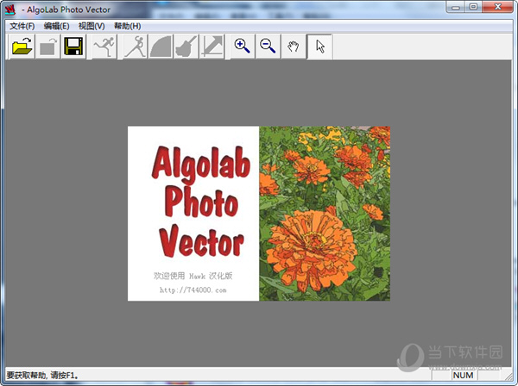Click the gray curve shape icon

pyautogui.click(x=161, y=47)
